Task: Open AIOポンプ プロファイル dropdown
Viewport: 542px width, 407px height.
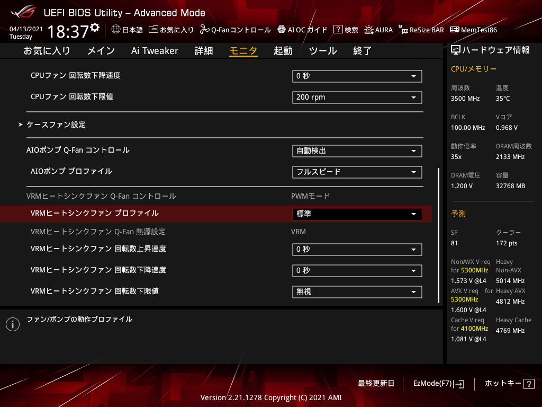Action: point(357,172)
